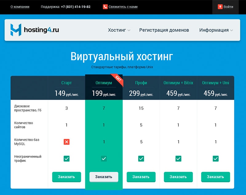This screenshot has width=246, height=195.
Task: Click the red phone icon
Action: tap(105, 7)
